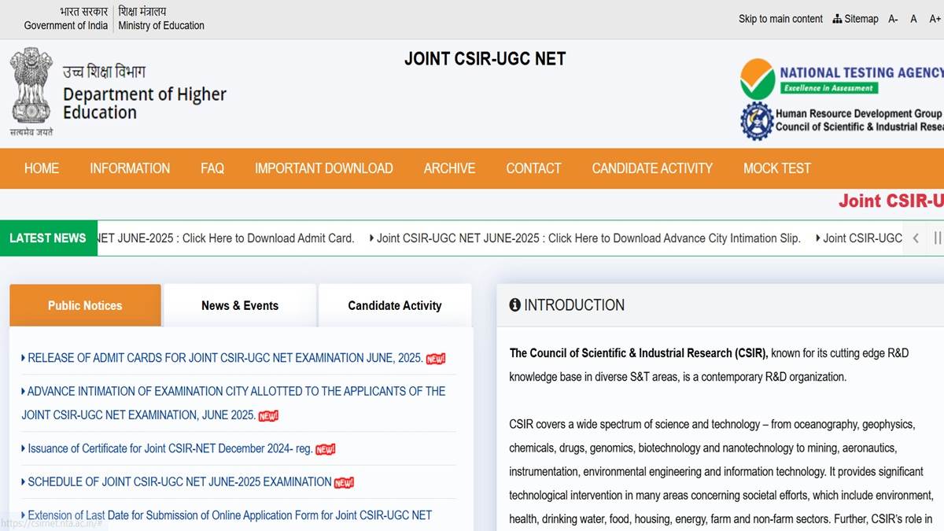Click the Government of India emblem logo

(x=31, y=87)
